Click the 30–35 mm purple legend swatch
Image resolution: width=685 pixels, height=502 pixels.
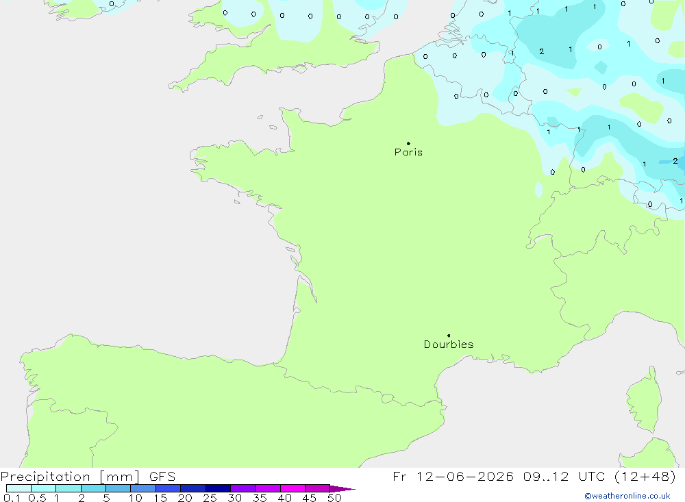[x=243, y=488]
